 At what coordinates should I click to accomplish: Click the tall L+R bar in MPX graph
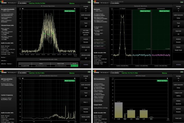[x=119, y=110]
